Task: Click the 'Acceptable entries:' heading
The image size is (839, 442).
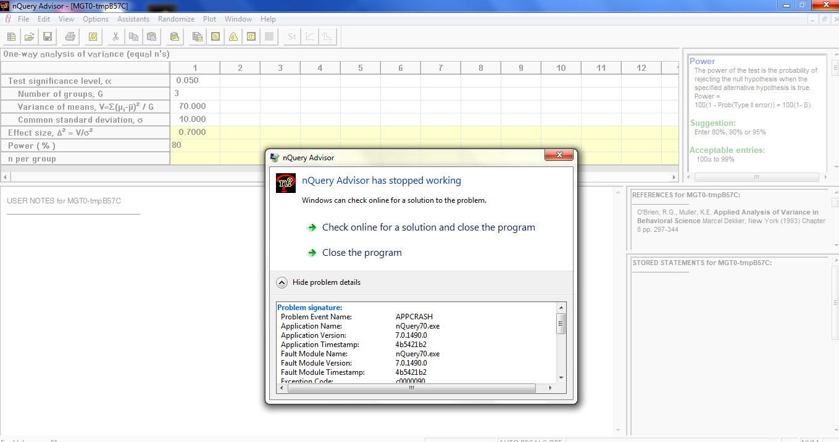Action: [727, 150]
